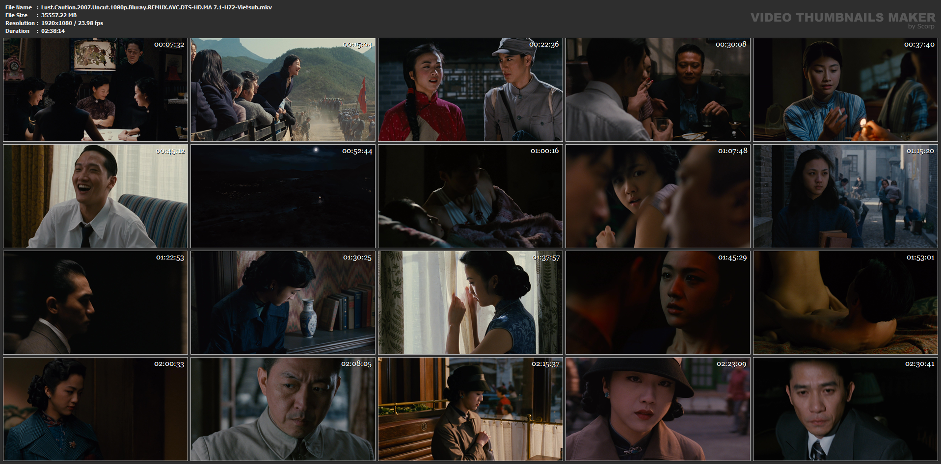Pick the window curtain frame at 01:37:57
The width and height of the screenshot is (941, 464).
tap(470, 303)
